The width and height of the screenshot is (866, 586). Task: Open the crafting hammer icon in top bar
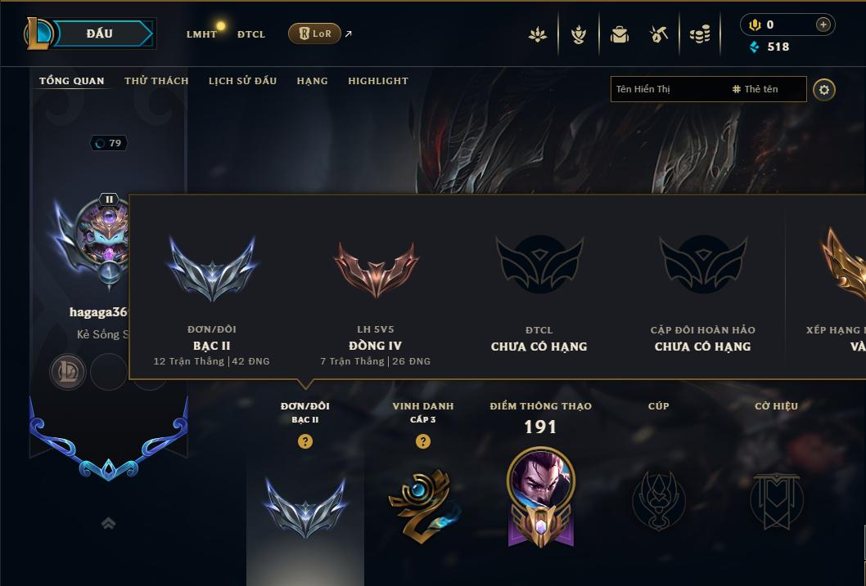pyautogui.click(x=658, y=34)
